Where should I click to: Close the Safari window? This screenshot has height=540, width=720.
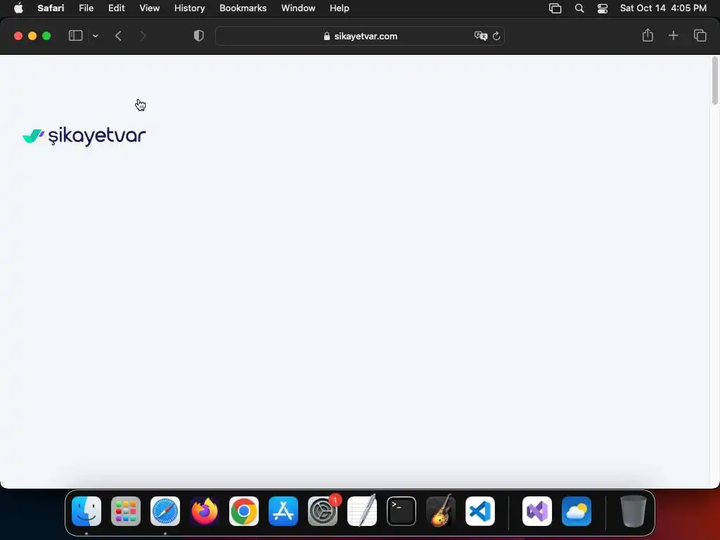pos(18,36)
